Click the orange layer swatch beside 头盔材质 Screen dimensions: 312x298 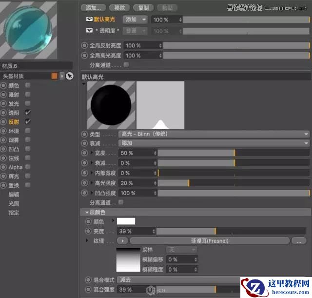pyautogui.click(x=54, y=76)
